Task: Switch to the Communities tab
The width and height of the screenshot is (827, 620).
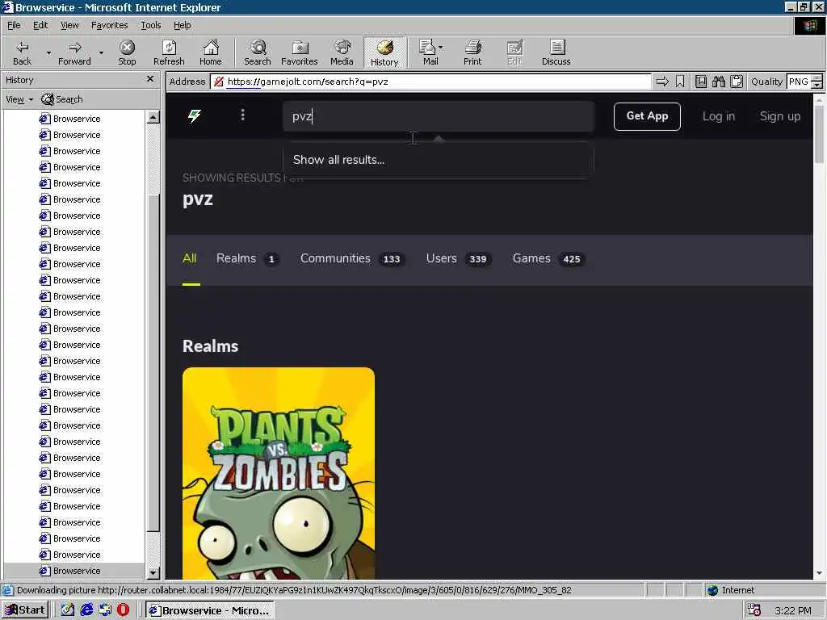Action: coord(352,258)
